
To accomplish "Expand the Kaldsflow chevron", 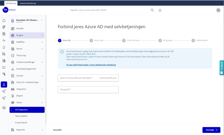I will [42, 42].
